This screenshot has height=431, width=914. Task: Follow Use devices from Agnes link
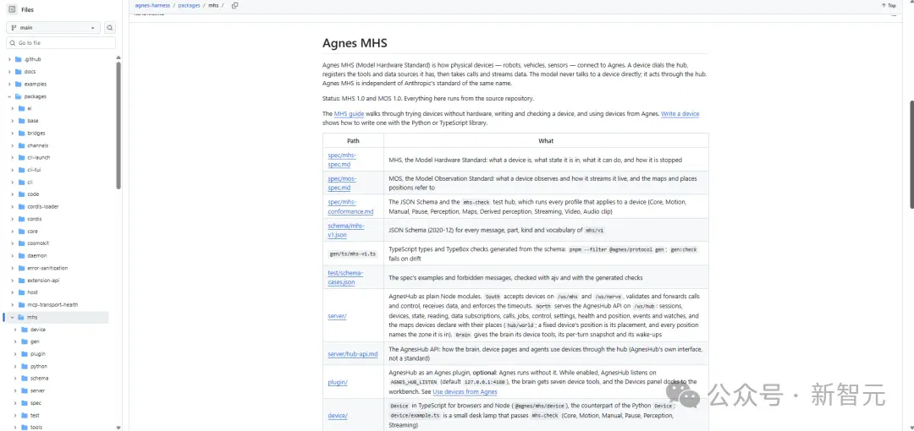(x=465, y=391)
